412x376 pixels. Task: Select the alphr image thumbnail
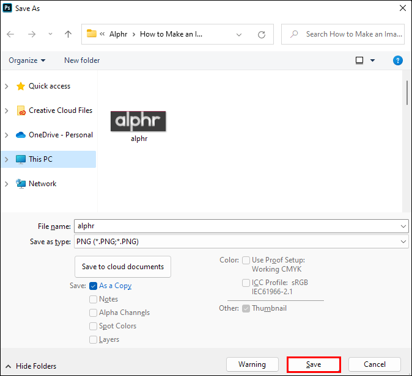coord(139,121)
